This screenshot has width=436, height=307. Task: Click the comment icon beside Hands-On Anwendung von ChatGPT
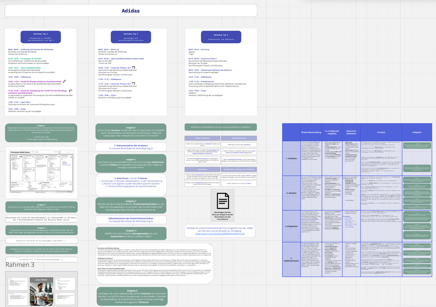71,91
